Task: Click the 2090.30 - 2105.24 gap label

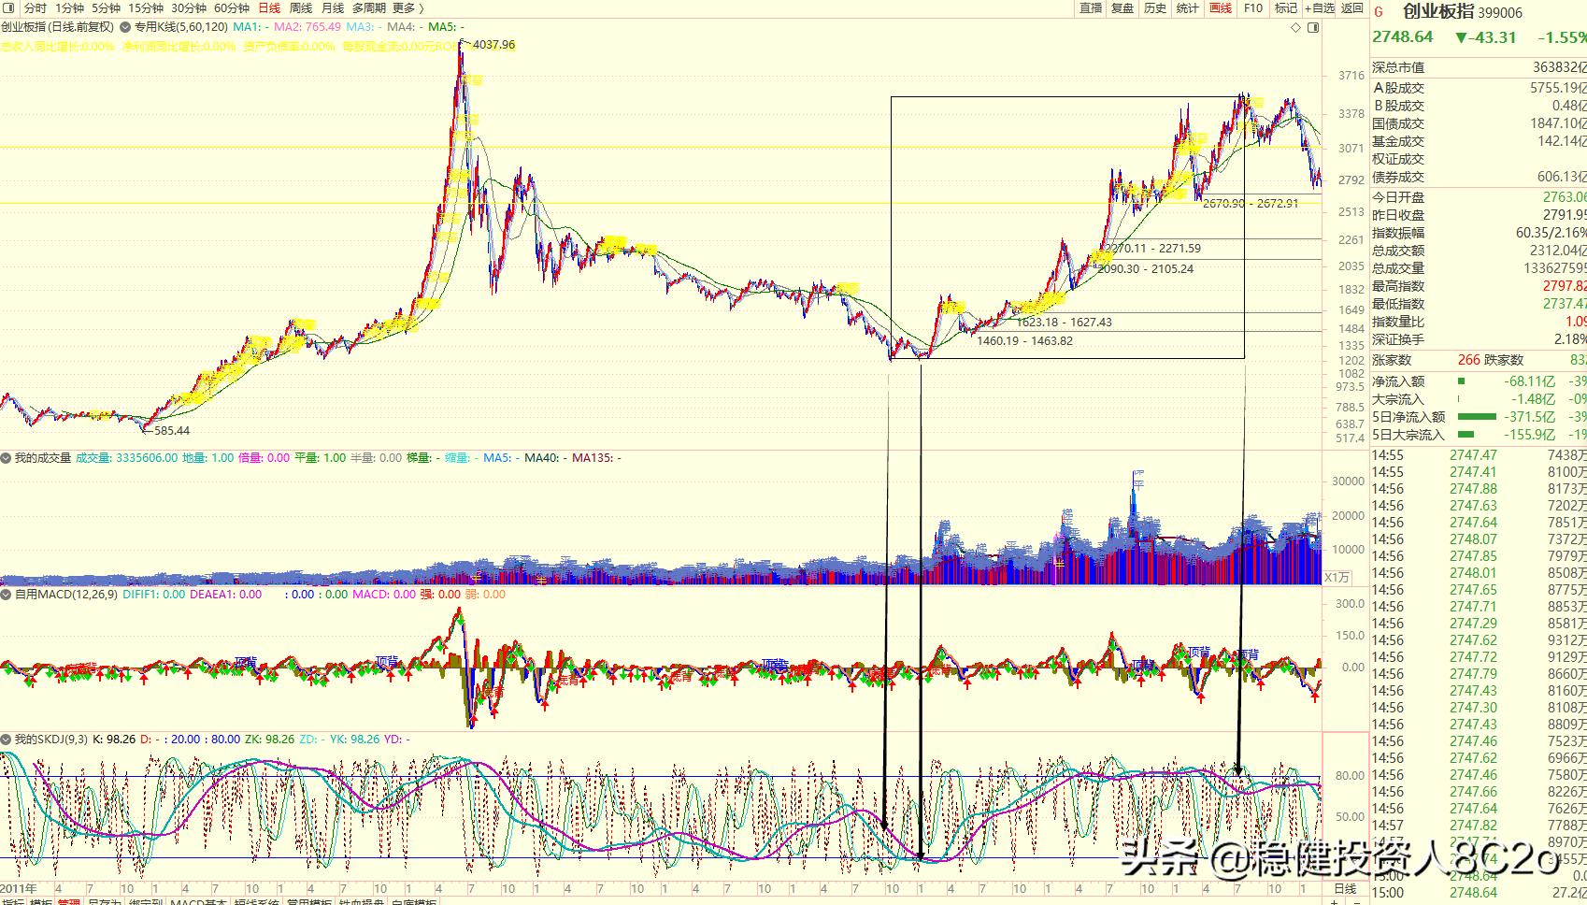Action: point(1146,268)
